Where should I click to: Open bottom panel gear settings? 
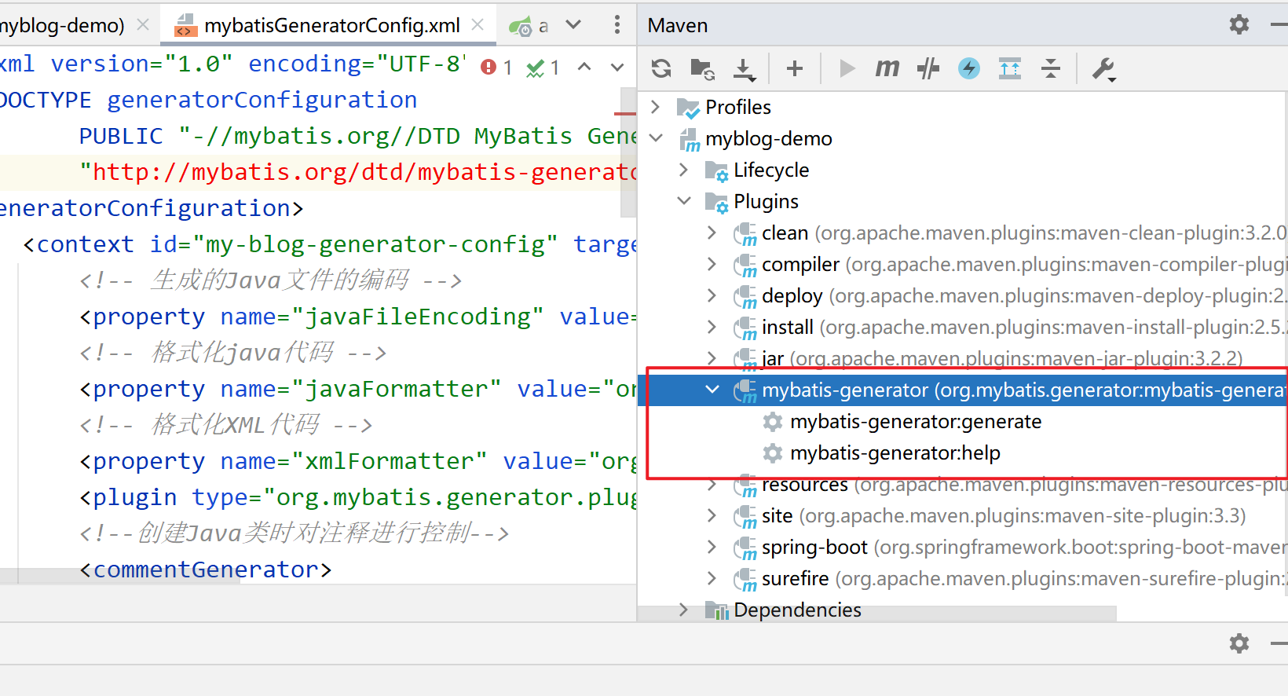pos(1239,644)
